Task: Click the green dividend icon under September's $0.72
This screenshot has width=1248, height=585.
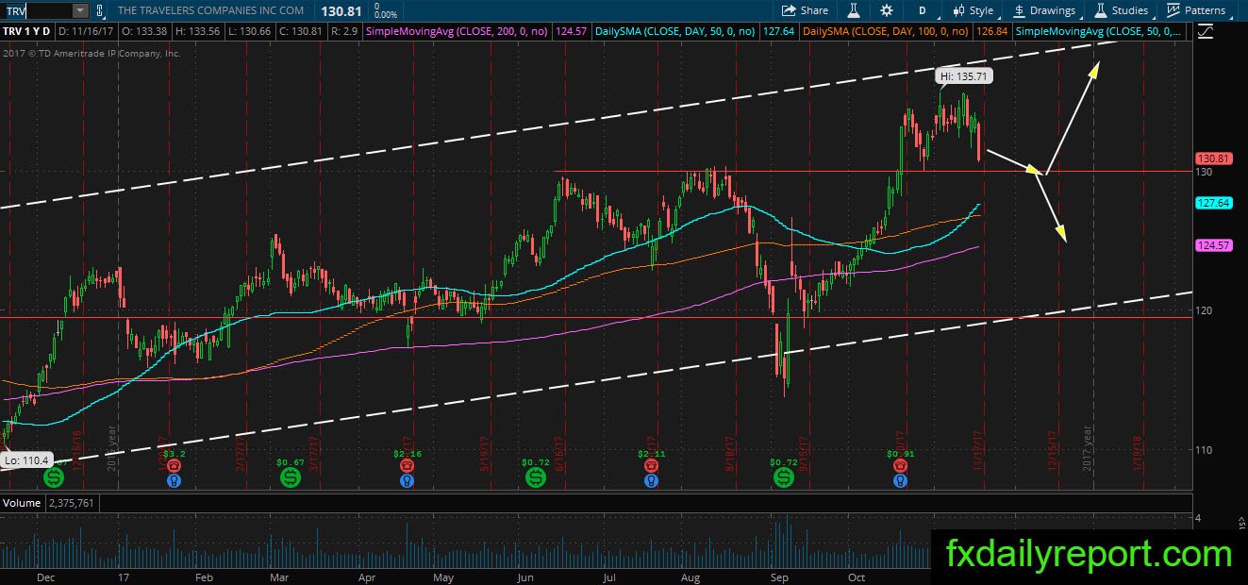Action: coord(784,478)
